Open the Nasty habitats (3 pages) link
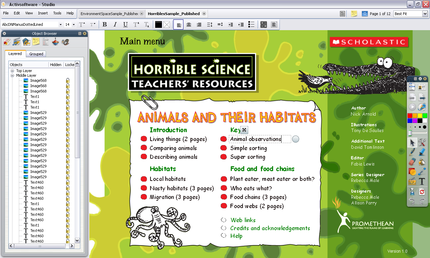The height and width of the screenshot is (258, 430). (182, 188)
